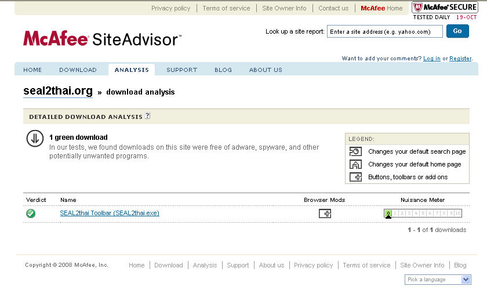Screen dimensions: 487x297
Task: Click the "1 green download" heading
Action: [x=79, y=137]
